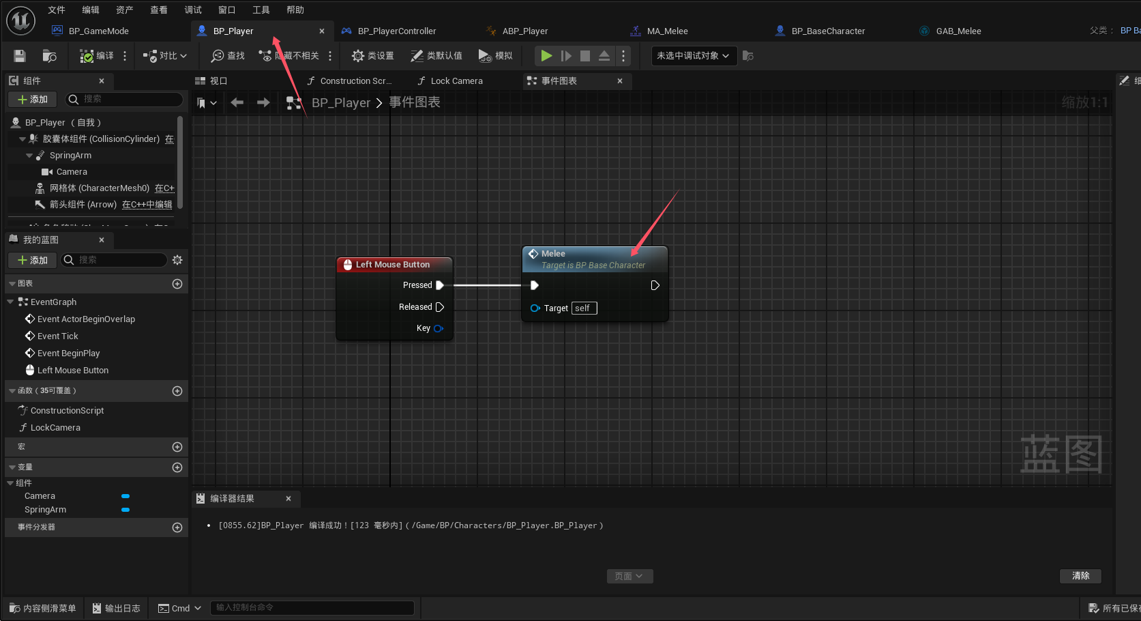Click the debug object select icon next to dropdown

(748, 56)
